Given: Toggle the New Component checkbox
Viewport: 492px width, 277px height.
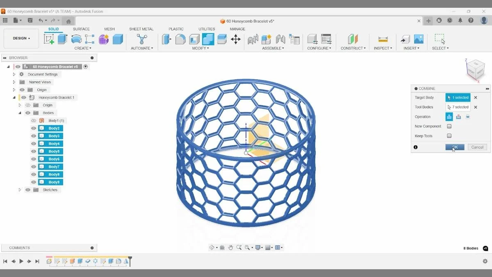Looking at the screenshot, I should pyautogui.click(x=449, y=126).
